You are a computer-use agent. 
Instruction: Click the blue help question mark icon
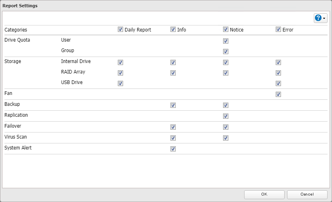point(318,18)
